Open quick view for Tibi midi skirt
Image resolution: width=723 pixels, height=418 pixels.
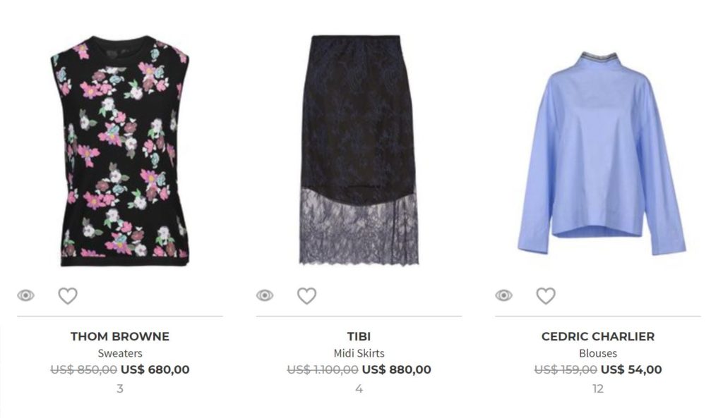click(x=265, y=295)
